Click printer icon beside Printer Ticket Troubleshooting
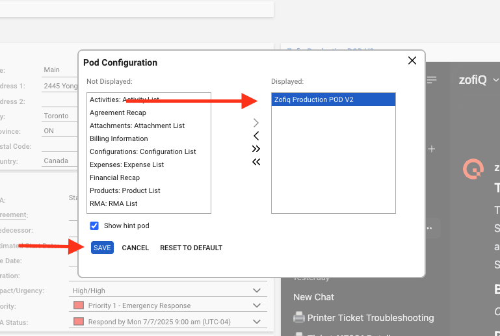The width and height of the screenshot is (500, 336). click(299, 318)
